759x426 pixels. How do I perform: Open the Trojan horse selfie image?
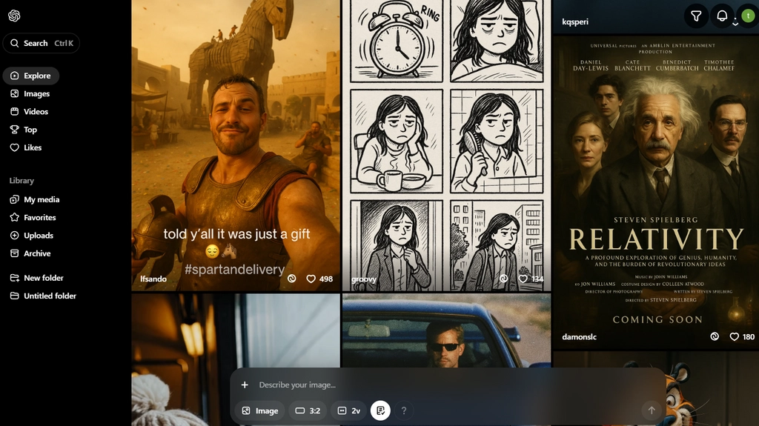point(236,145)
